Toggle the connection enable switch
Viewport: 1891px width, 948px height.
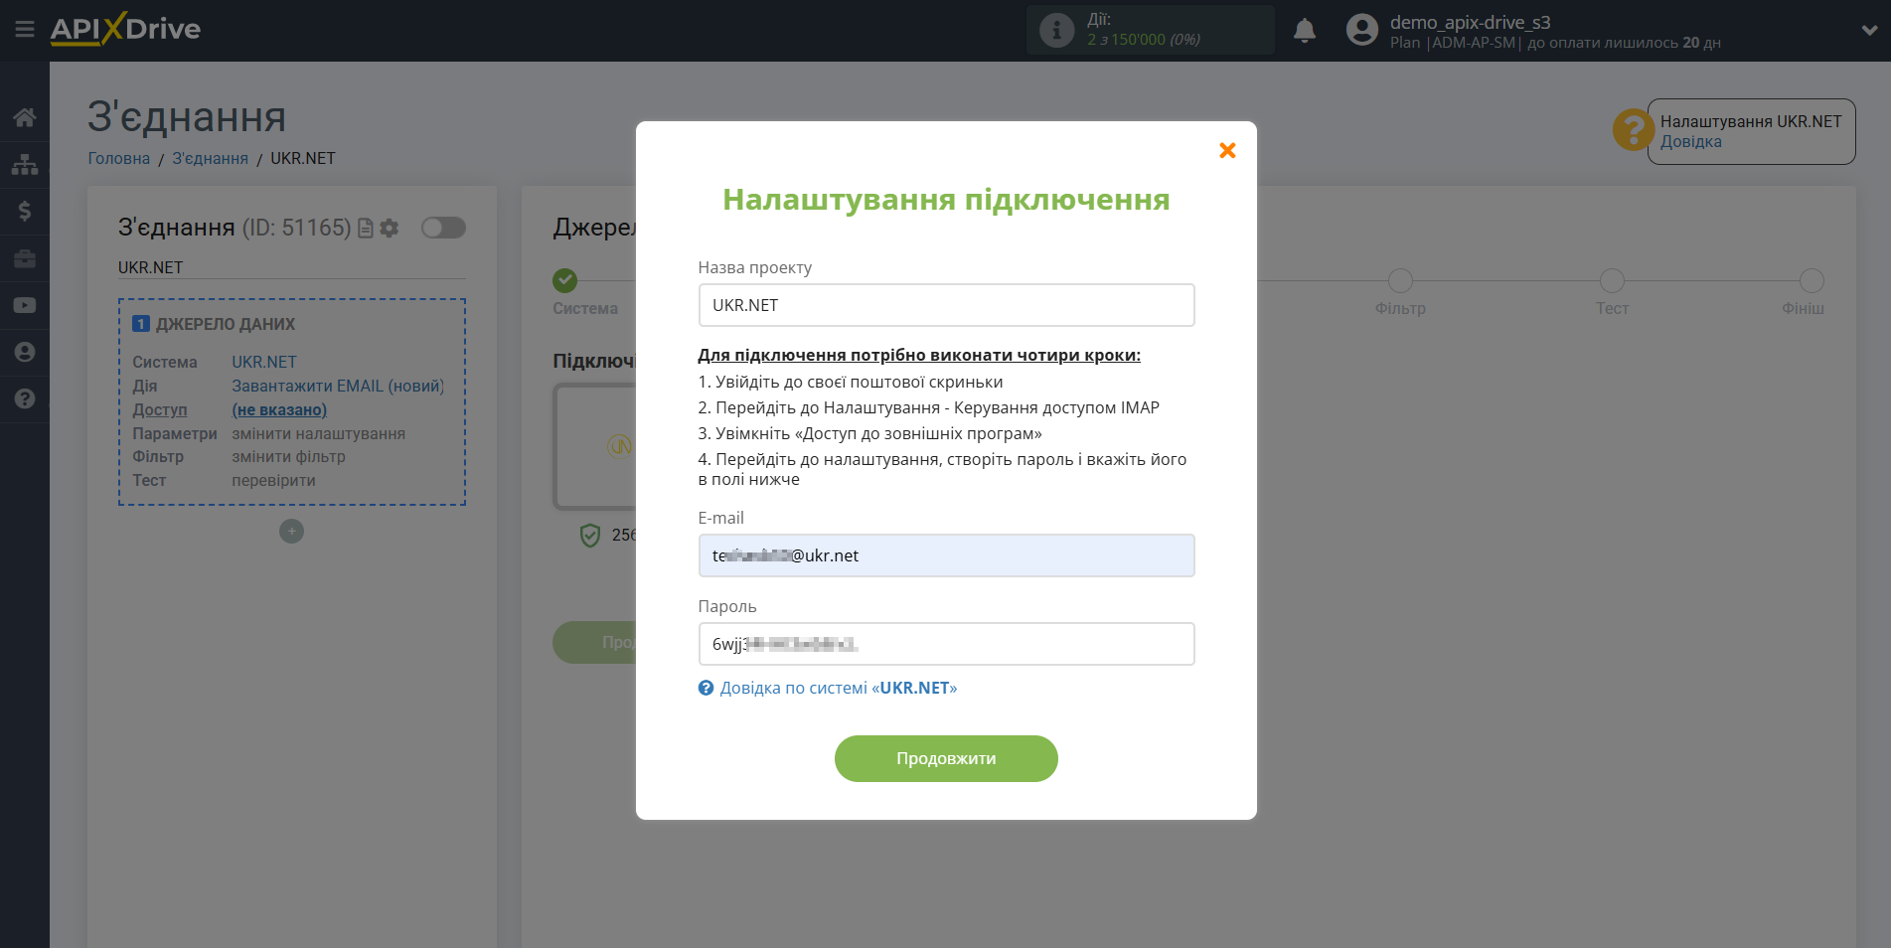443,228
